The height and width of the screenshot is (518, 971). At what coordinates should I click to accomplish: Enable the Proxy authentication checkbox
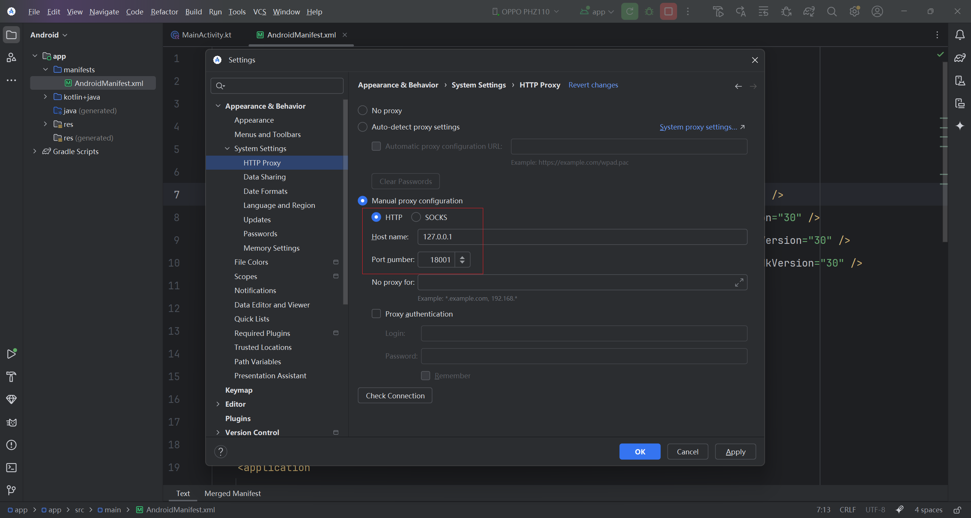coord(376,314)
